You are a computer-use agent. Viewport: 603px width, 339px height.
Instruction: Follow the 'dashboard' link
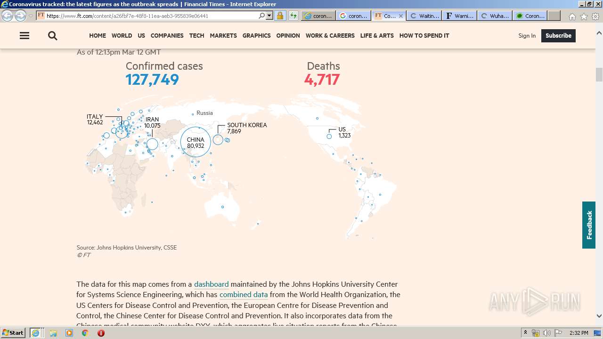[x=211, y=284]
